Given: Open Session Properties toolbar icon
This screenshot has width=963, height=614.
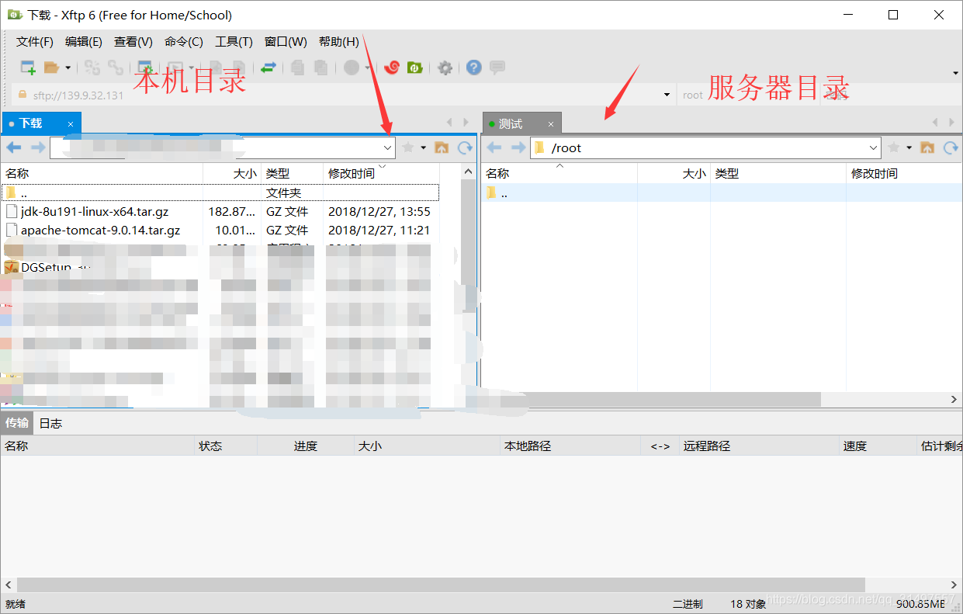Looking at the screenshot, I should point(144,68).
